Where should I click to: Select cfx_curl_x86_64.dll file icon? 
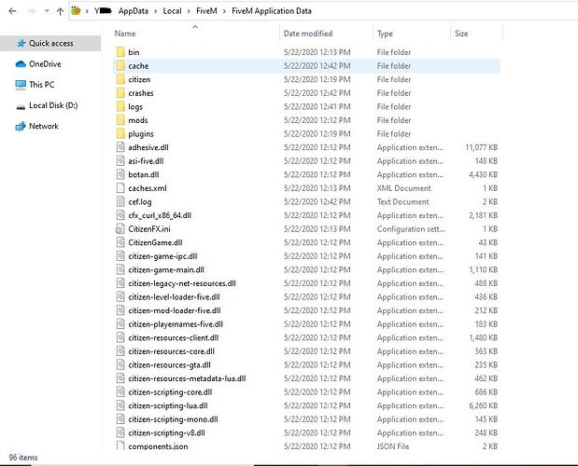(120, 215)
